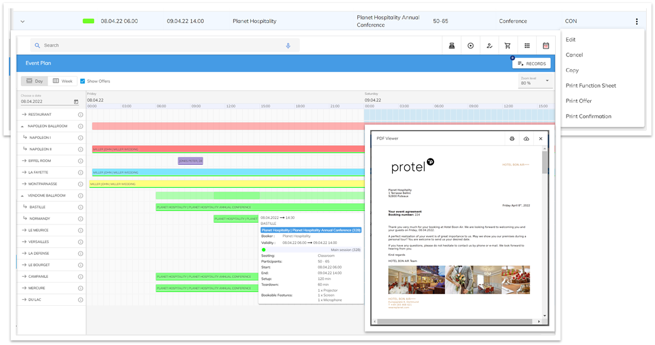Choose Print Offer menu item

point(578,101)
